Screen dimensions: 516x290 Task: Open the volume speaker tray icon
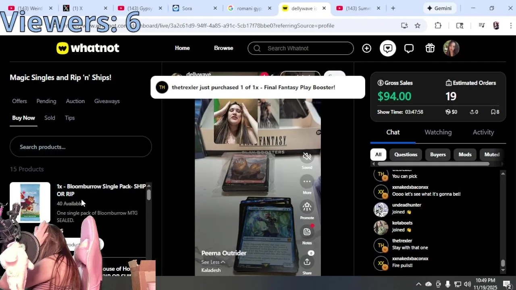[x=467, y=284]
